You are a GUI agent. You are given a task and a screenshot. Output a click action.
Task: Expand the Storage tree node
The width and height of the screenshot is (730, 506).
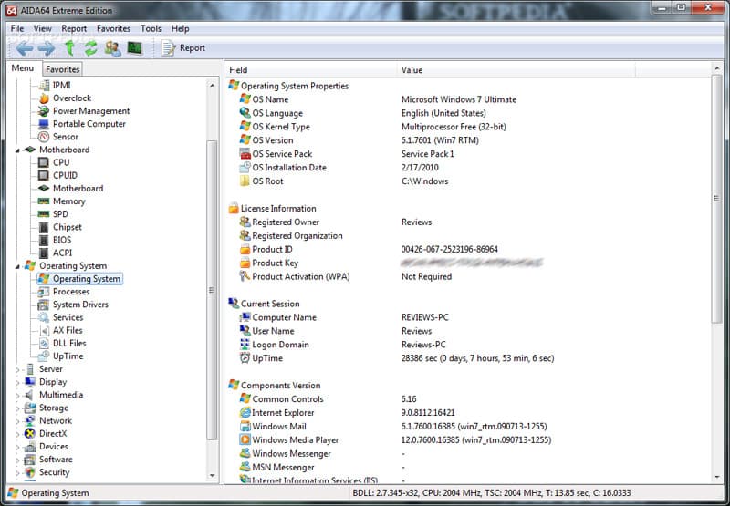point(17,408)
